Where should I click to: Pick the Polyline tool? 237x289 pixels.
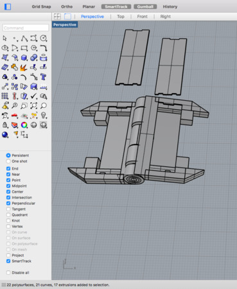point(24,39)
